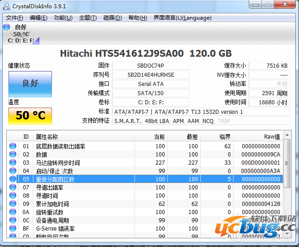Click the blue orb in row 05
Screen dimensions: 299x247
coord(13,179)
